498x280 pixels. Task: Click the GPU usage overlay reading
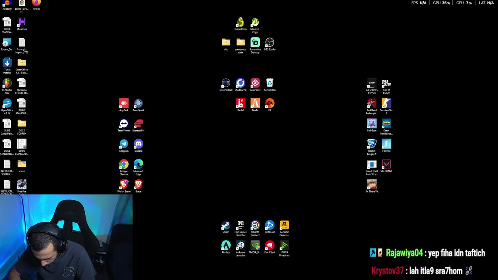(x=441, y=3)
